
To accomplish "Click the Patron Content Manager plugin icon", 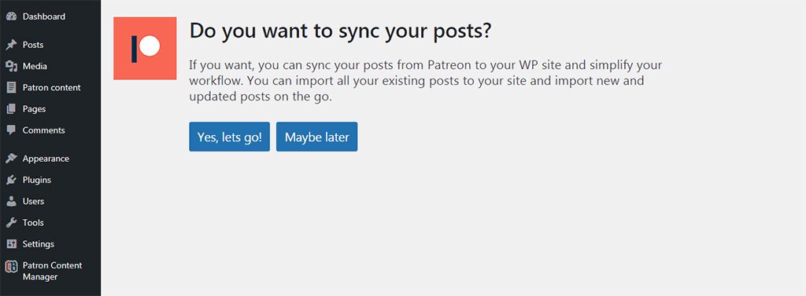I will coord(11,266).
